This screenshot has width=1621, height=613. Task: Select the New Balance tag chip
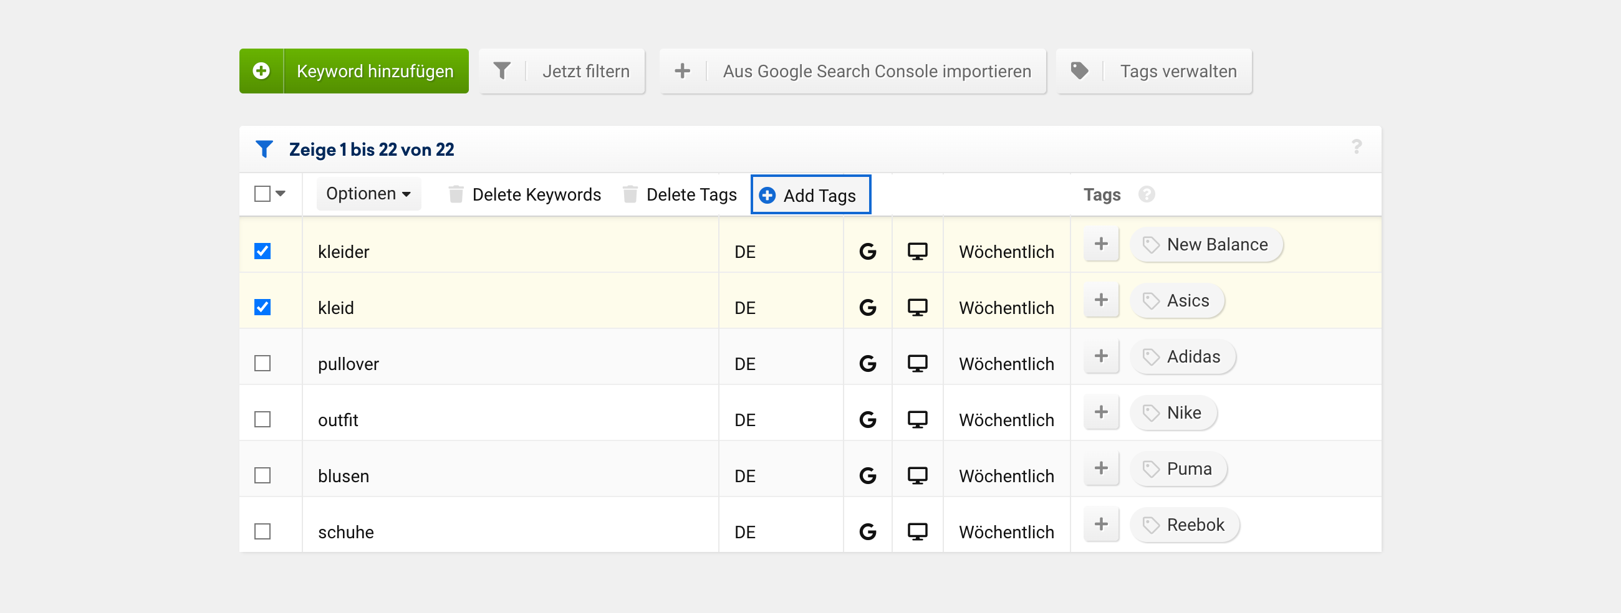(x=1206, y=245)
